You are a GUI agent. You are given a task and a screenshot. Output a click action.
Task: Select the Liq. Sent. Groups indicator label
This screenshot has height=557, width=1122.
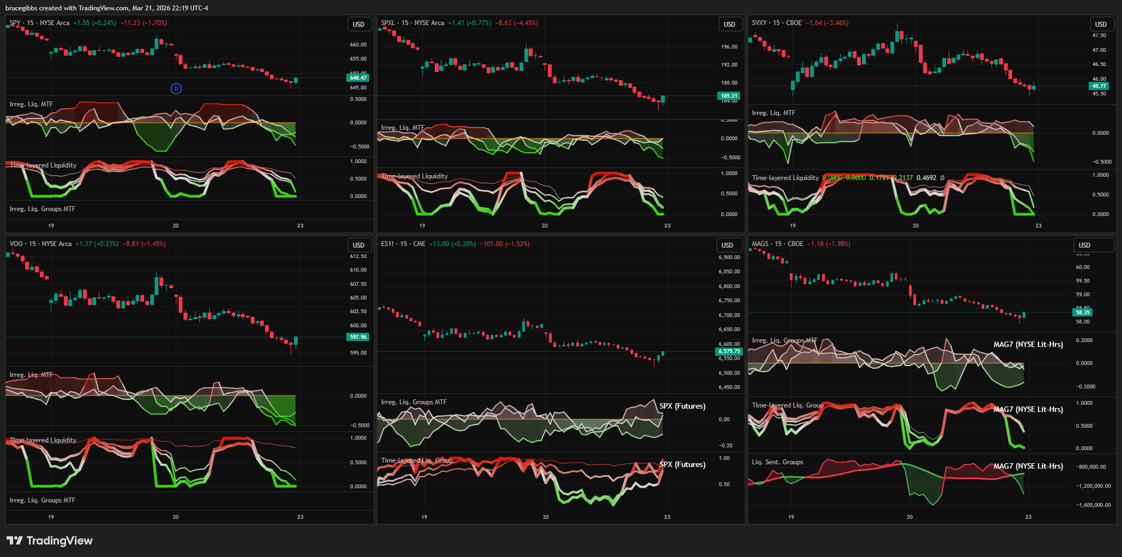pyautogui.click(x=777, y=462)
